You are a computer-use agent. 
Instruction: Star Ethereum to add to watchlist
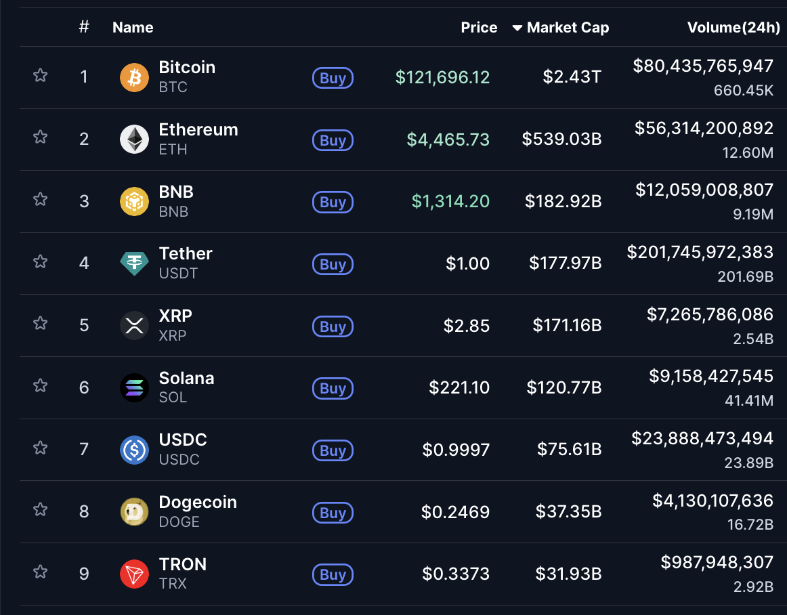41,137
